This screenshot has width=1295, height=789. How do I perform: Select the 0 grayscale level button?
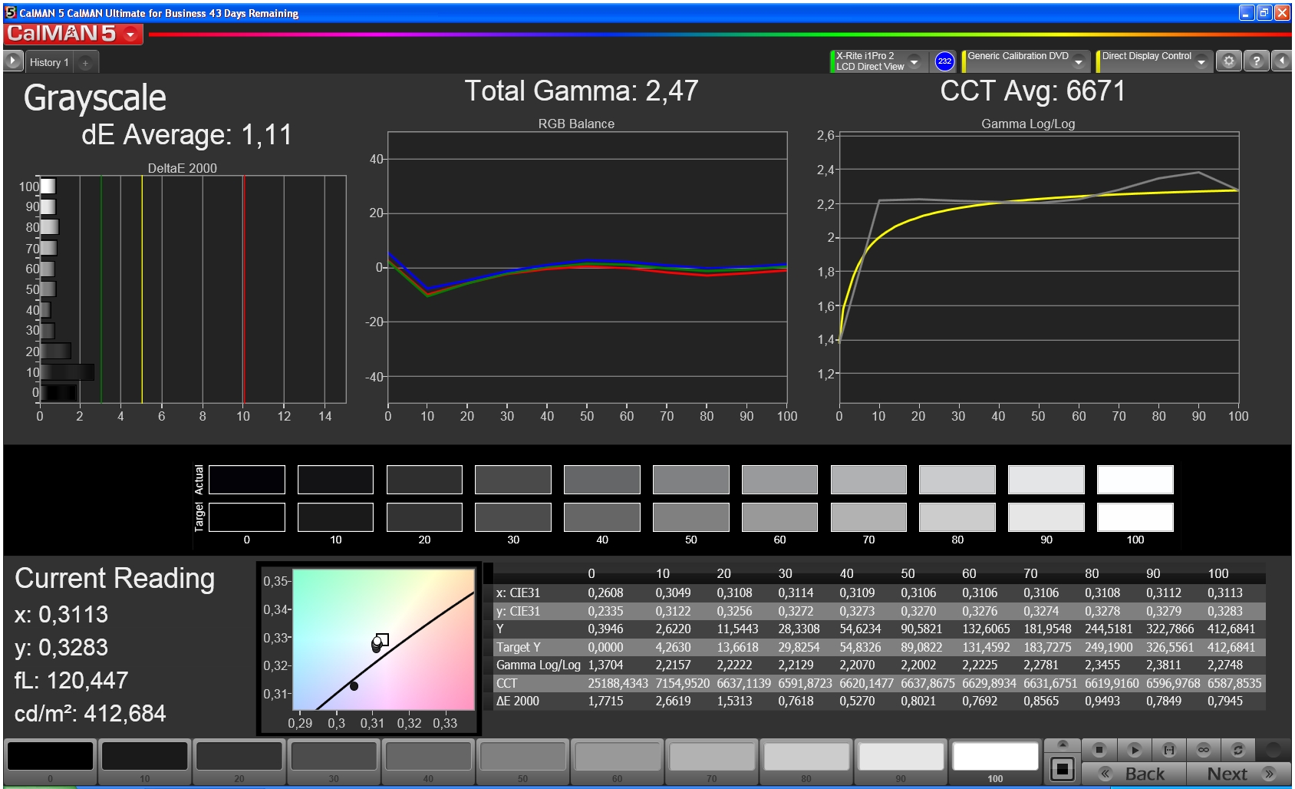51,761
